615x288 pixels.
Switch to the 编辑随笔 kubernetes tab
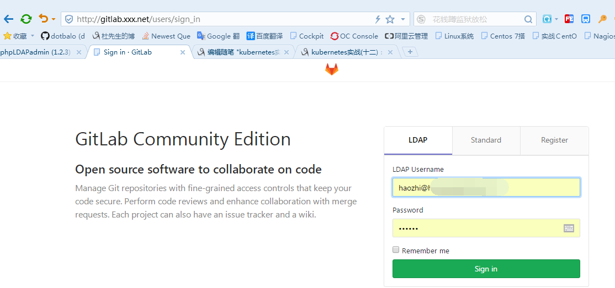point(243,52)
